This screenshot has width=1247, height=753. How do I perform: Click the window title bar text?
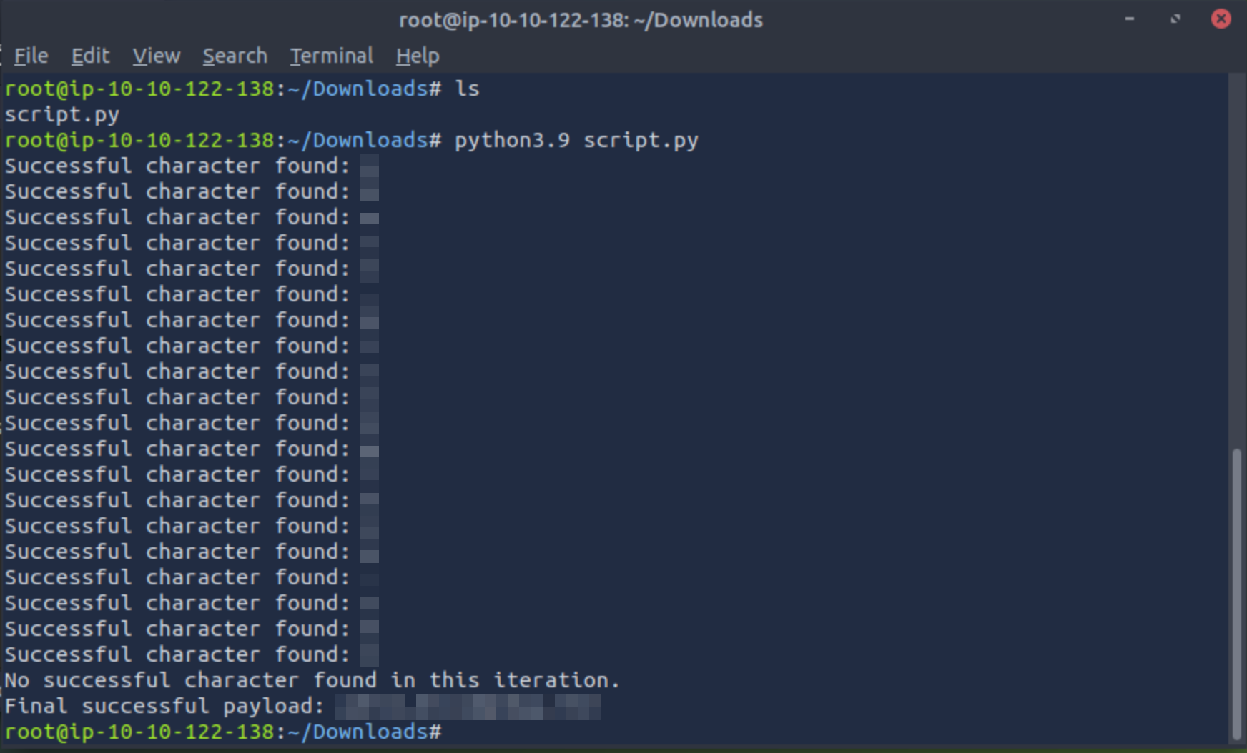point(581,20)
